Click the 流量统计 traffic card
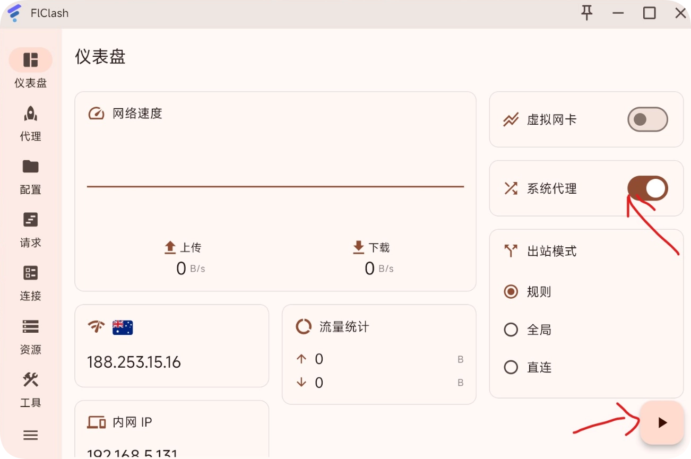Screen dimensions: 691x459 tap(379, 354)
